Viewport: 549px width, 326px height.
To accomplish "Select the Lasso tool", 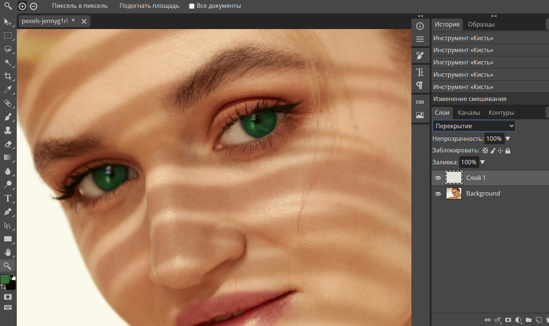I will (x=8, y=49).
